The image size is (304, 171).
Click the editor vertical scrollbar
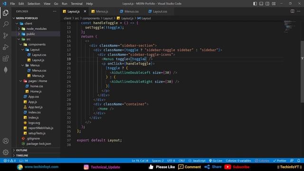[302, 72]
